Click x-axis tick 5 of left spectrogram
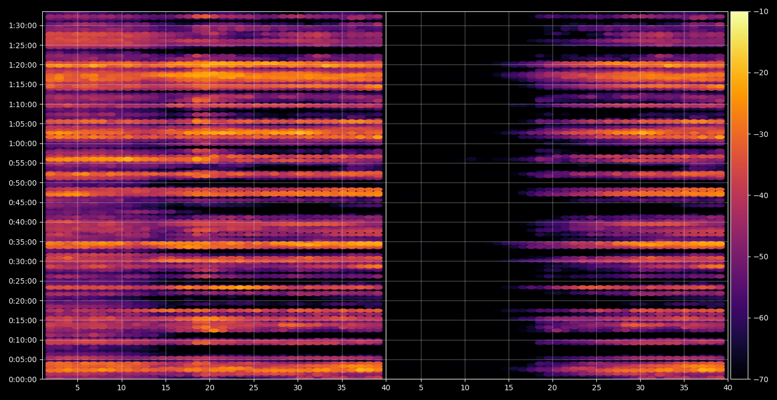 (x=77, y=388)
